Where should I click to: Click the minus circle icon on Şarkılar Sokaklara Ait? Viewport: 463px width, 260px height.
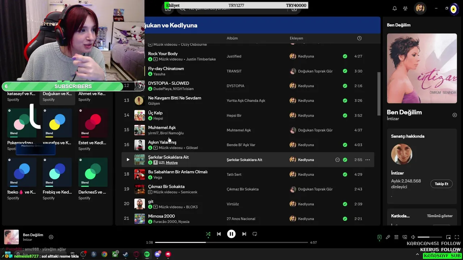[x=337, y=160]
